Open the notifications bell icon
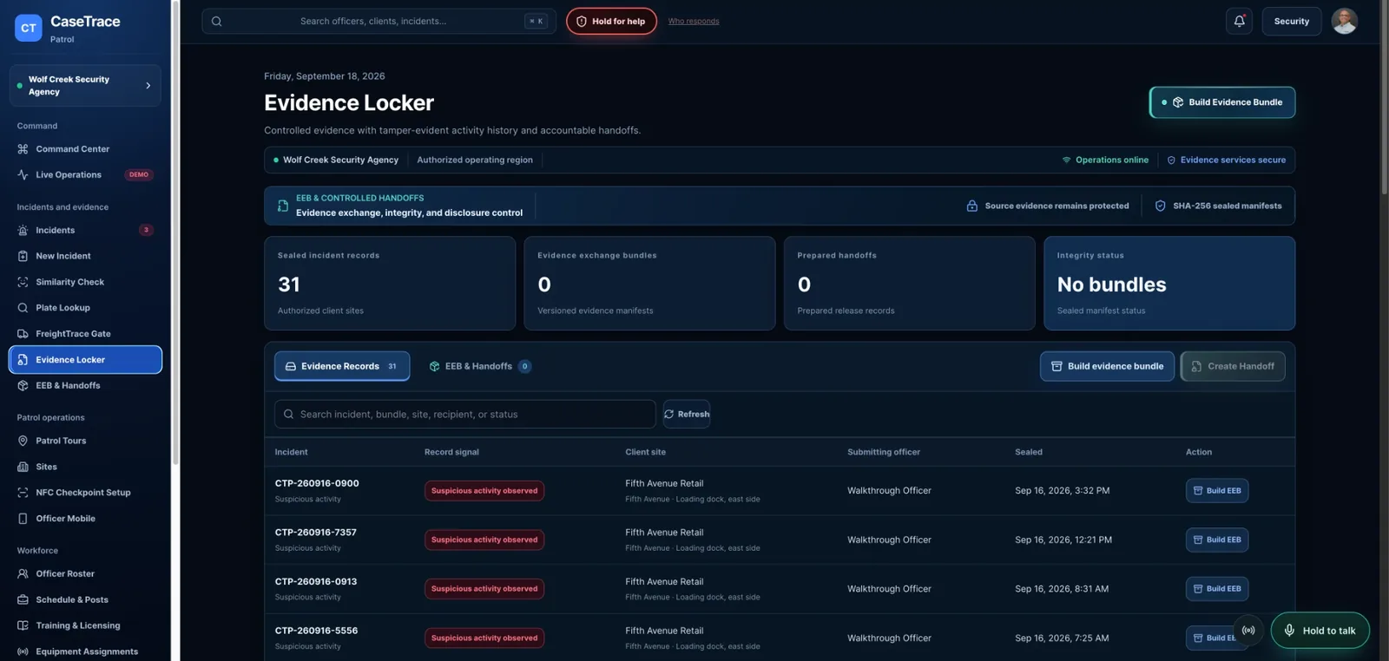The width and height of the screenshot is (1389, 661). click(1239, 21)
